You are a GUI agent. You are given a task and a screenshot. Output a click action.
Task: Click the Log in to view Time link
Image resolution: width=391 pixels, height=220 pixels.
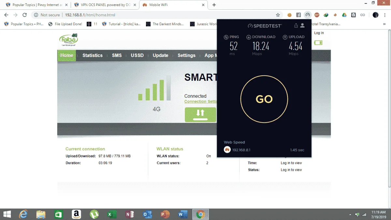point(291,163)
